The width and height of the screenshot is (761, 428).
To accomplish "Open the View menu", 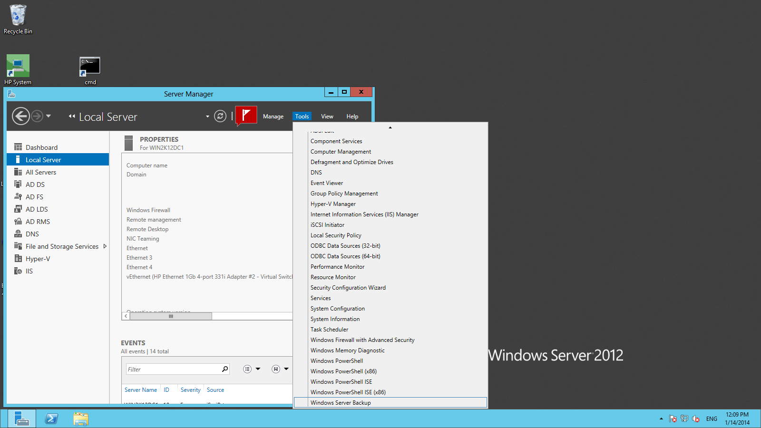I will 327,117.
